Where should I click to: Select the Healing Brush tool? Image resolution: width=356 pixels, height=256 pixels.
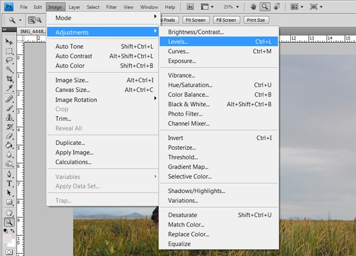click(x=9, y=99)
